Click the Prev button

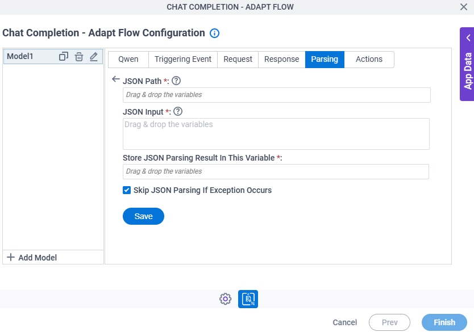(x=389, y=322)
